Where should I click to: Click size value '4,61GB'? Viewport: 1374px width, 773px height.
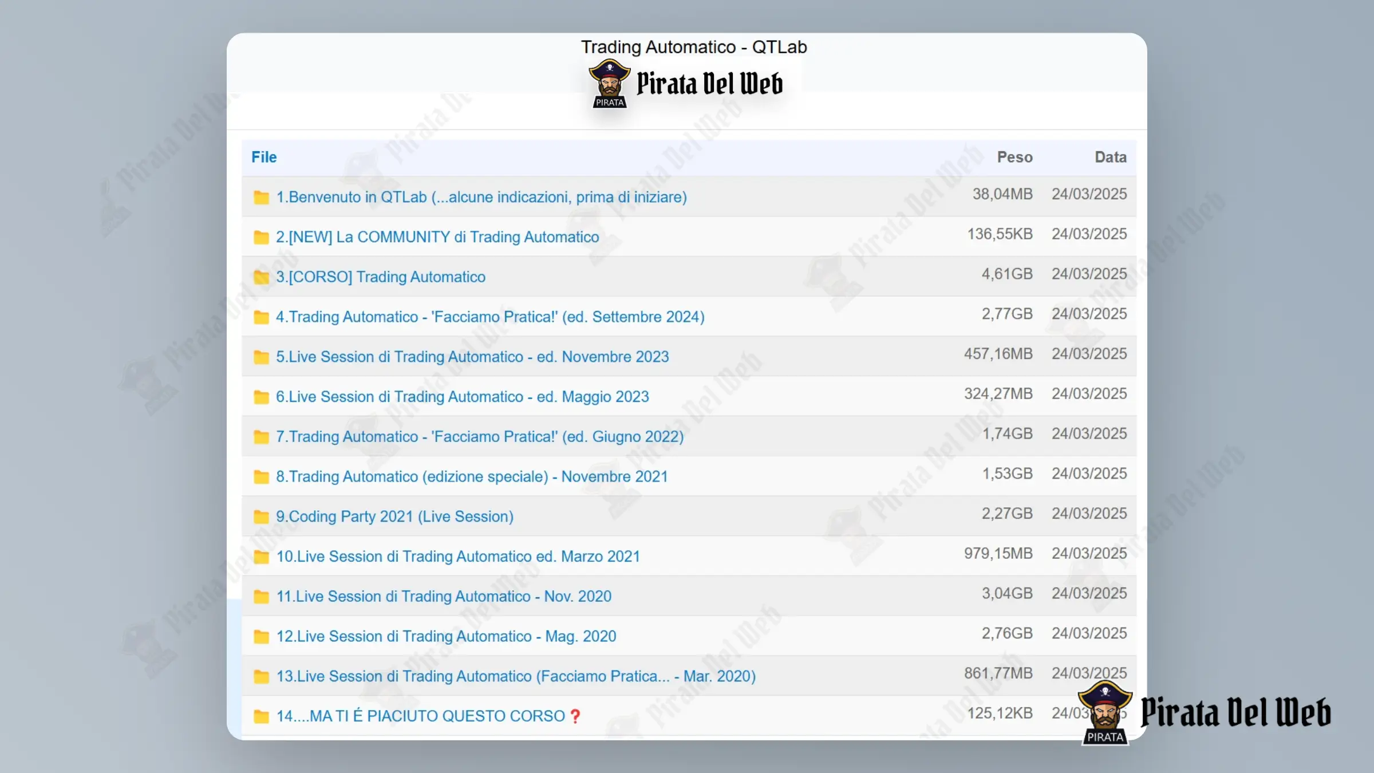coord(1007,274)
